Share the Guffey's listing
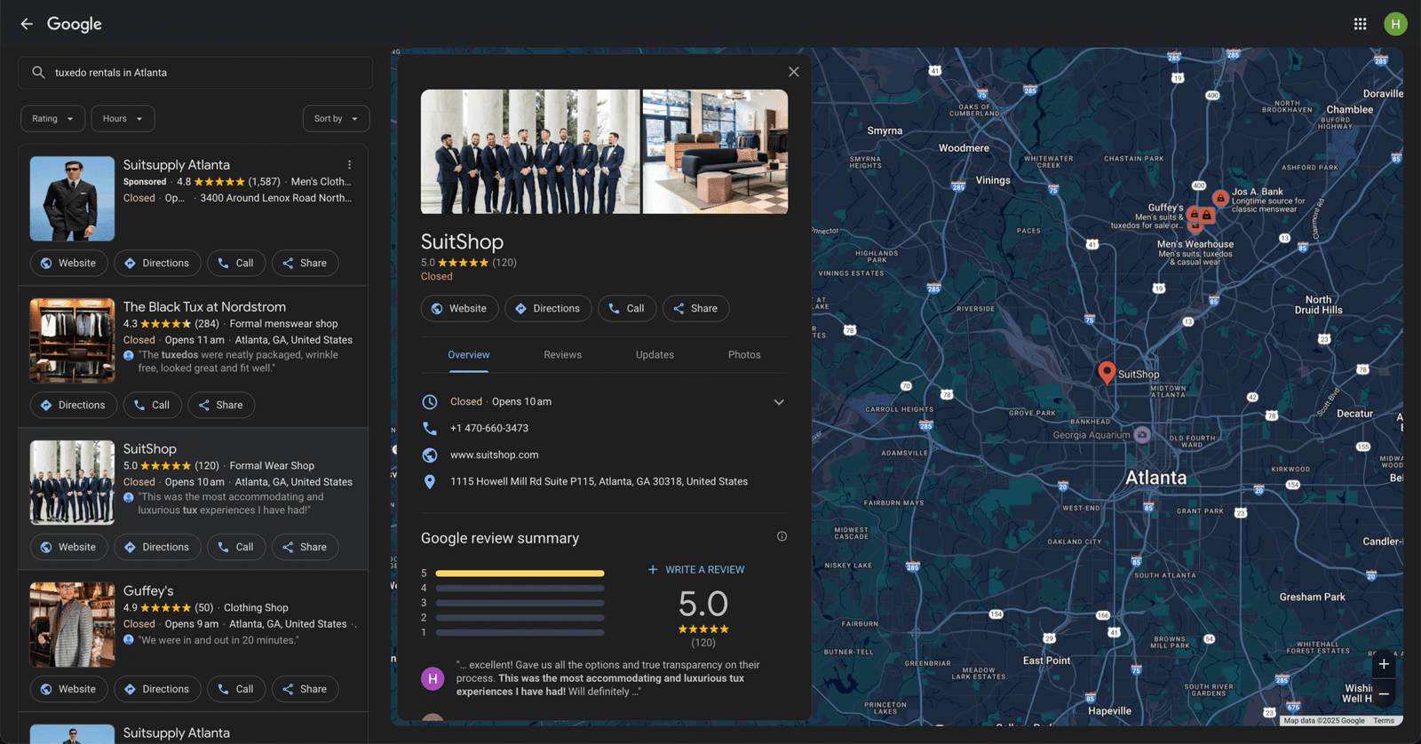1421x744 pixels. pos(305,689)
